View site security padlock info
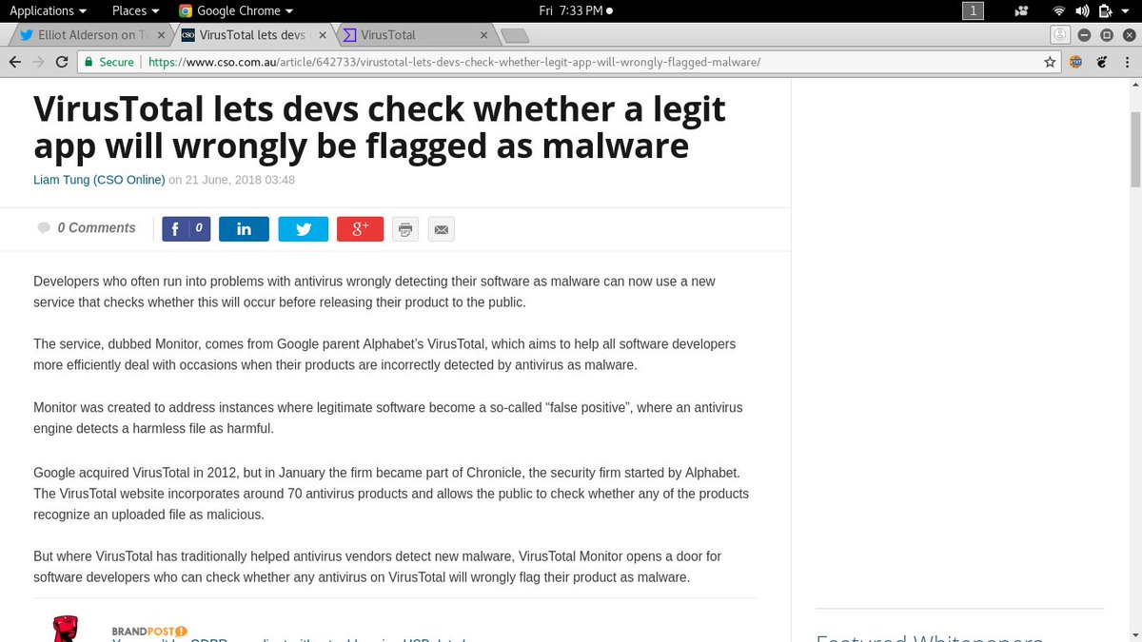Image resolution: width=1142 pixels, height=642 pixels. pos(89,62)
